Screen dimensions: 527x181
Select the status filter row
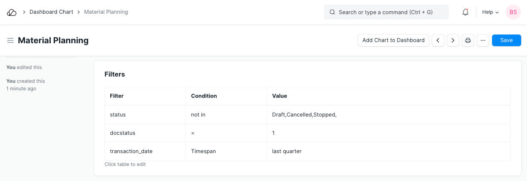point(118,114)
